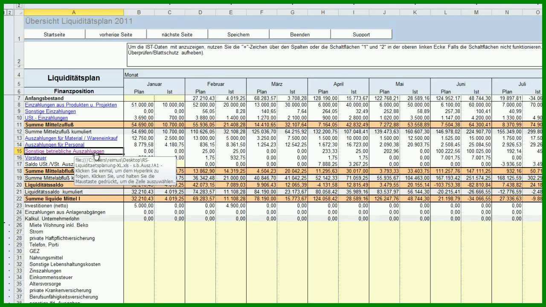
Task: Click cell value 51.000,00
Action: pos(139,105)
